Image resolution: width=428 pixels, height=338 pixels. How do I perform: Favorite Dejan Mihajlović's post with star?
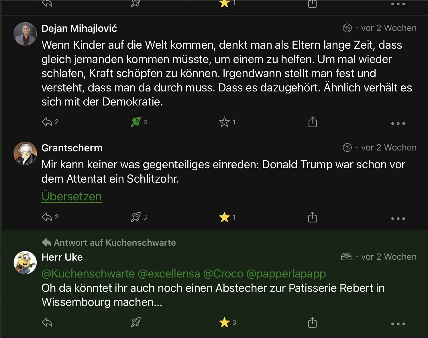(224, 122)
